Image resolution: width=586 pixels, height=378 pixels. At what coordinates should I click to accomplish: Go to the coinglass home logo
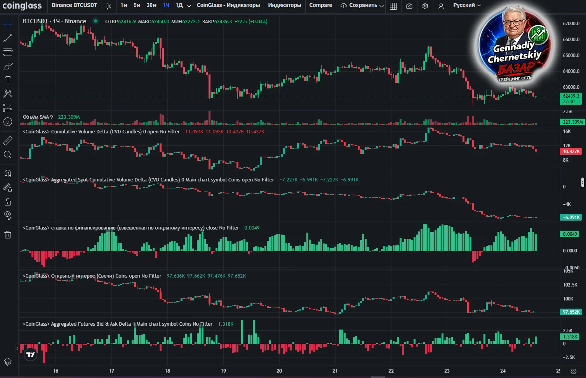tap(22, 6)
